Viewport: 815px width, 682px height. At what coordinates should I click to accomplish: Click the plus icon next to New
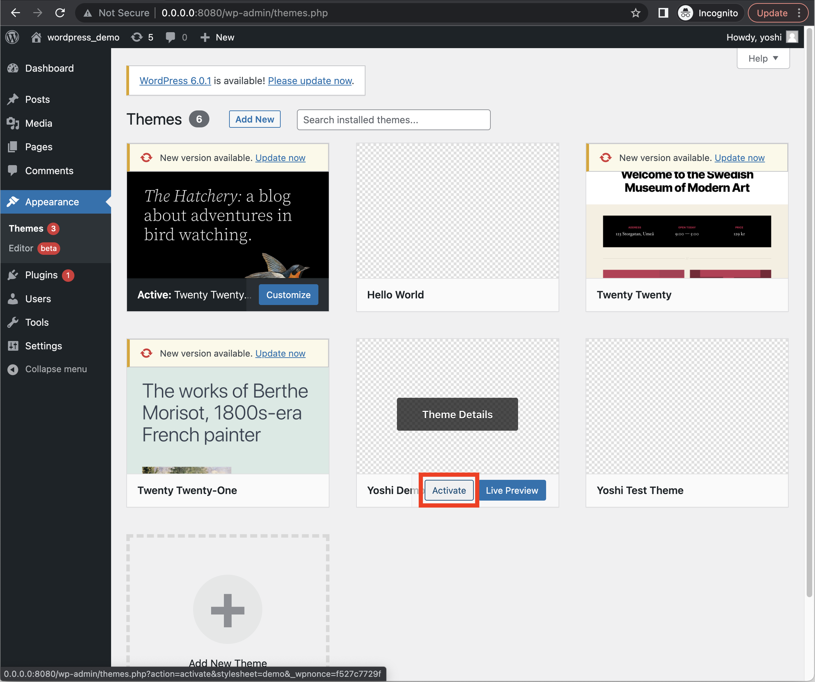pyautogui.click(x=205, y=37)
